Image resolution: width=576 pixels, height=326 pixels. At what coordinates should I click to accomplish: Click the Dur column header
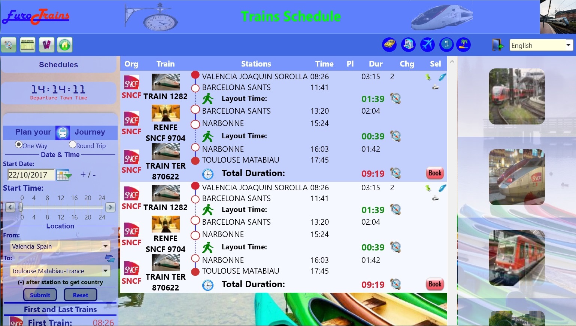(376, 64)
